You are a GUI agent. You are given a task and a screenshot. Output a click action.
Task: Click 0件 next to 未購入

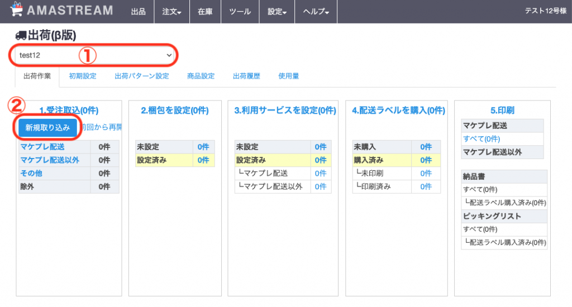coord(426,147)
